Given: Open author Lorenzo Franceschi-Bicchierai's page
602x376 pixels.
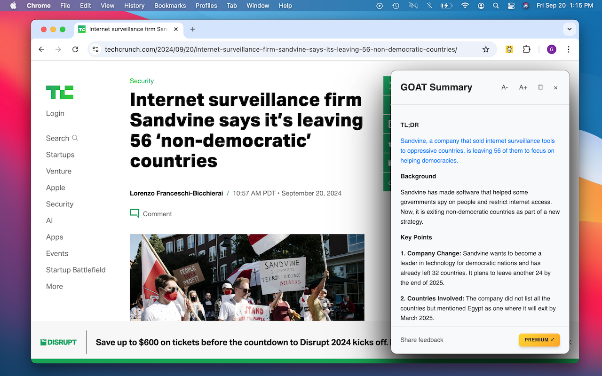Looking at the screenshot, I should 176,193.
